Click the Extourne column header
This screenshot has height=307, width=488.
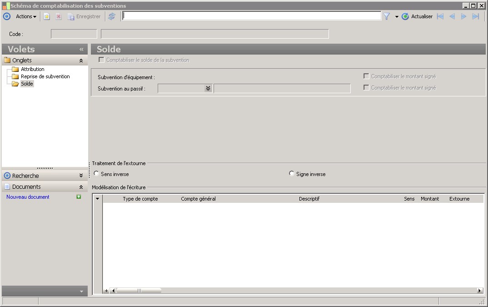(459, 199)
